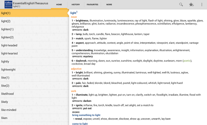
Task: Tap the opposite word 'mystery'
Action: pos(88,56)
